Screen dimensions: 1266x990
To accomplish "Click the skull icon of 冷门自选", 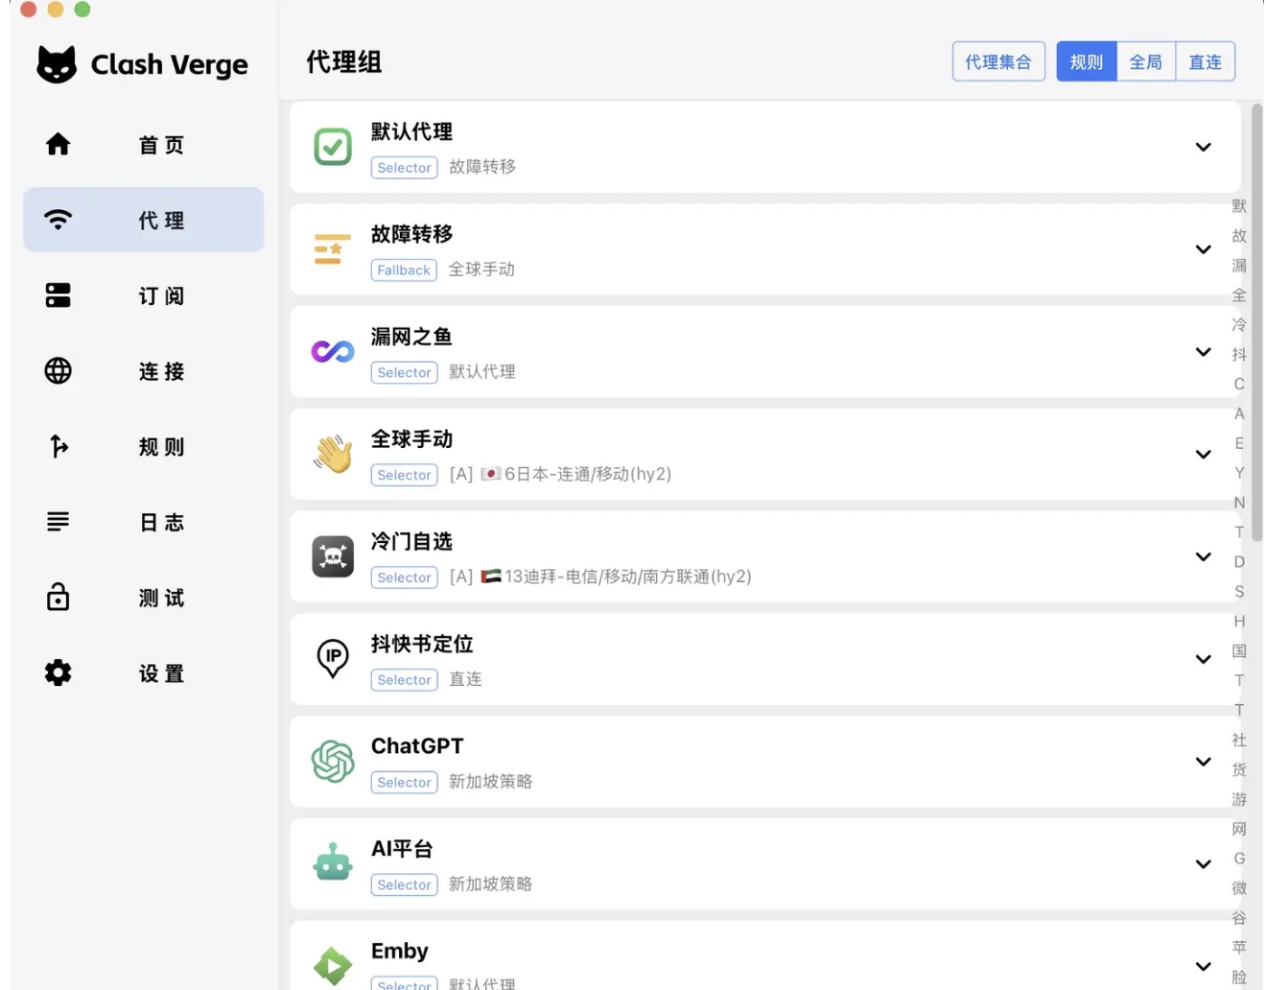I will (333, 556).
